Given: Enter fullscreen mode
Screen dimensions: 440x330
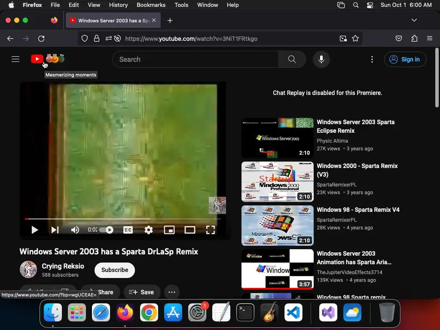Looking at the screenshot, I should click(211, 230).
